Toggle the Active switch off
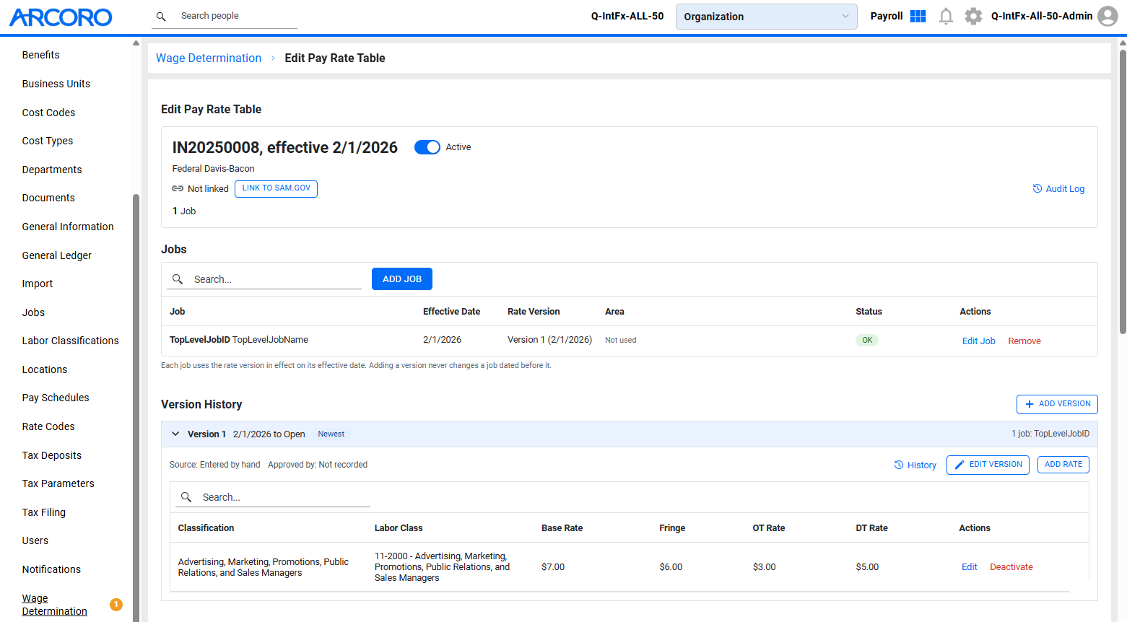The width and height of the screenshot is (1127, 622). pyautogui.click(x=427, y=147)
